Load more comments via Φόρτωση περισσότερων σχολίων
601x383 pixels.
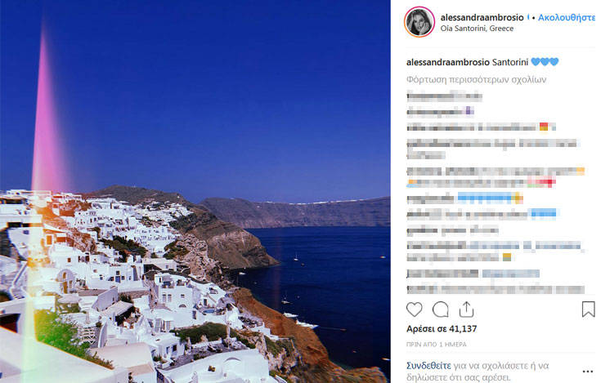(x=476, y=79)
